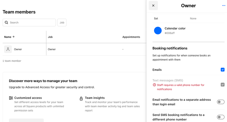Enable SMS notifications to a different phone number
Screen dimensions: 227x122
(220, 117)
